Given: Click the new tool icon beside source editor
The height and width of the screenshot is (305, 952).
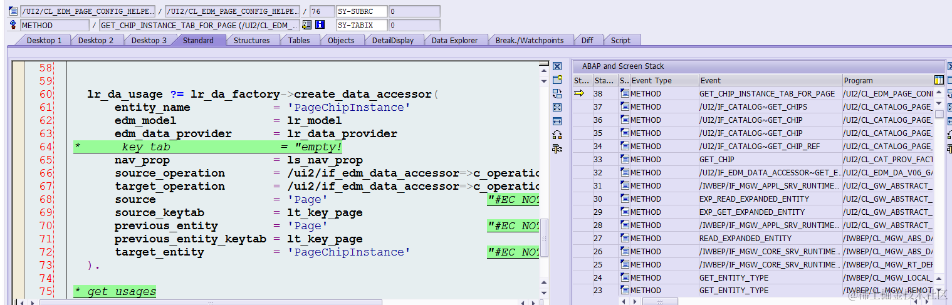Looking at the screenshot, I should pyautogui.click(x=557, y=80).
